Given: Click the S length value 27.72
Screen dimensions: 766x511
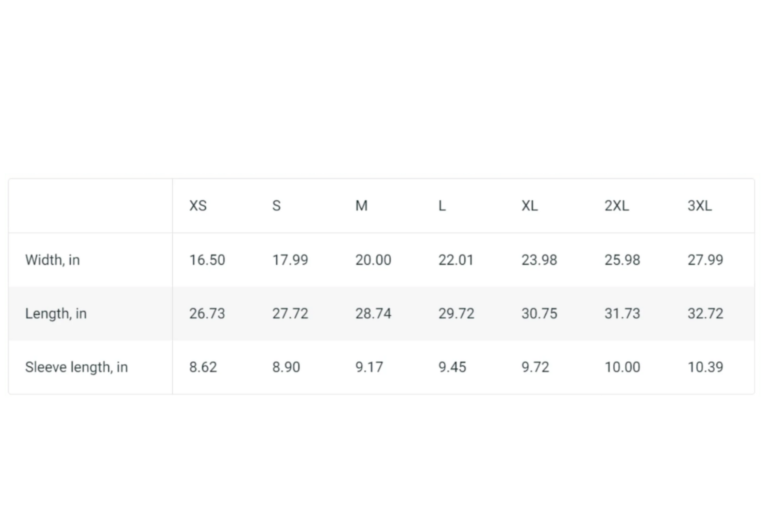Looking at the screenshot, I should (x=290, y=314).
